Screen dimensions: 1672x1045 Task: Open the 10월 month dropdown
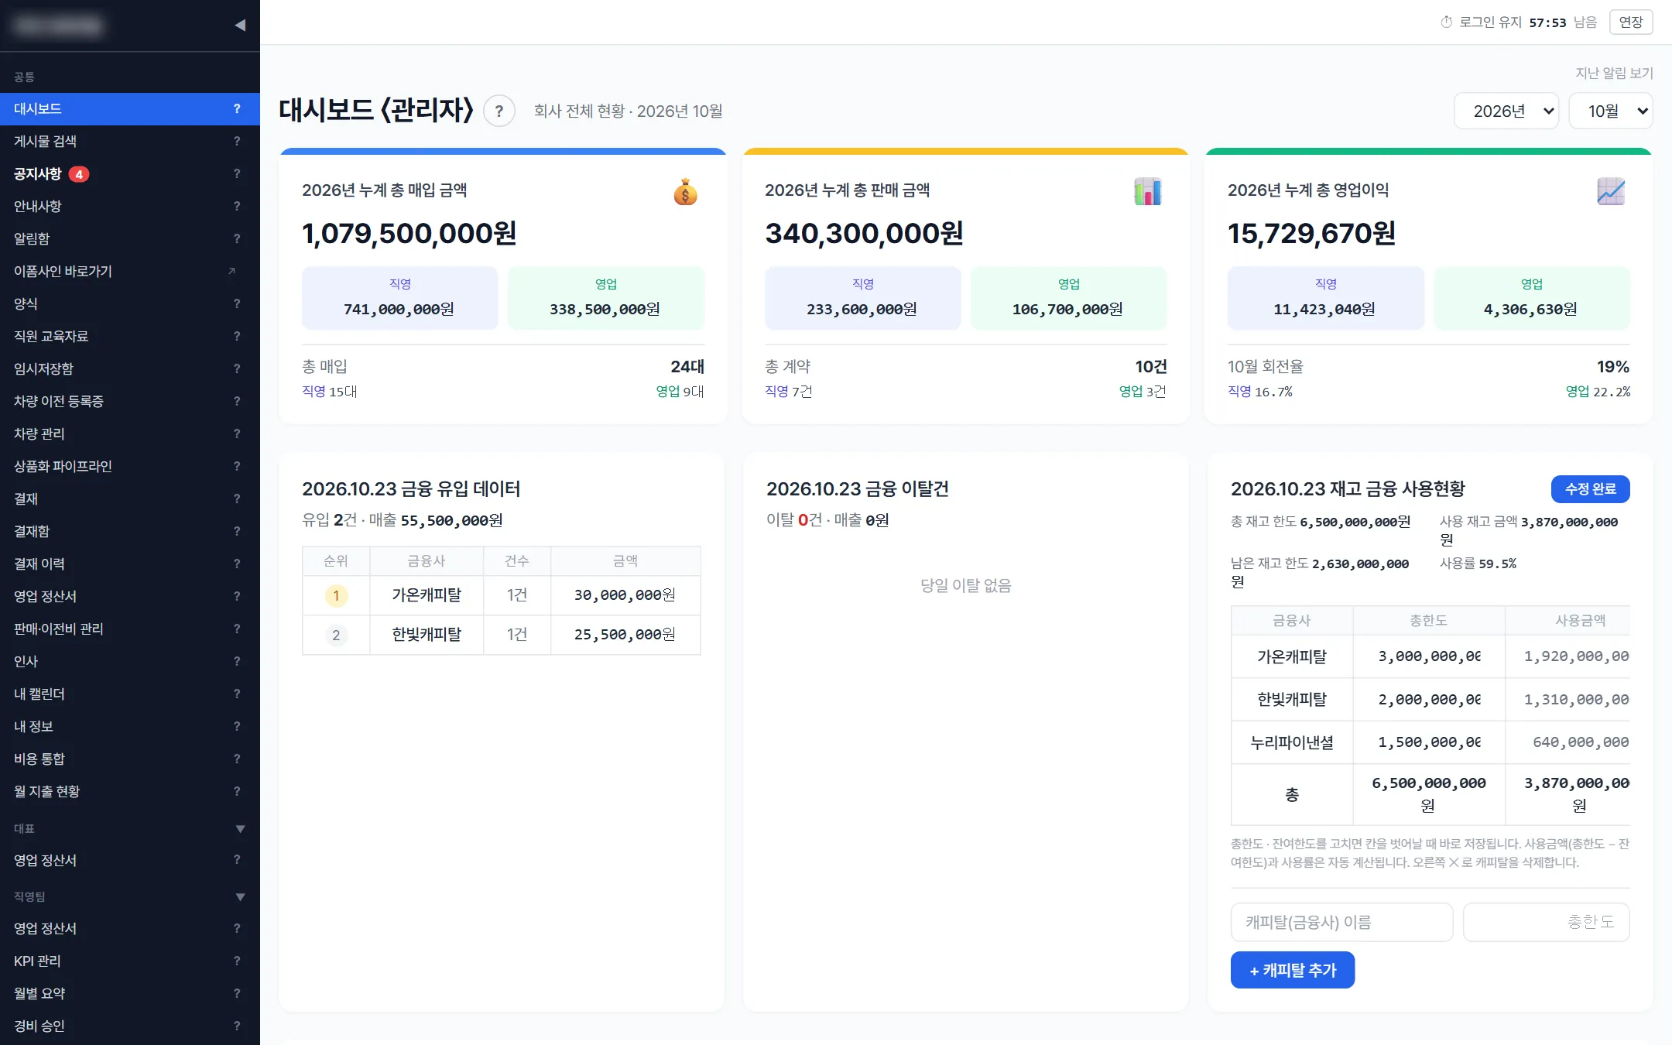coord(1611,111)
